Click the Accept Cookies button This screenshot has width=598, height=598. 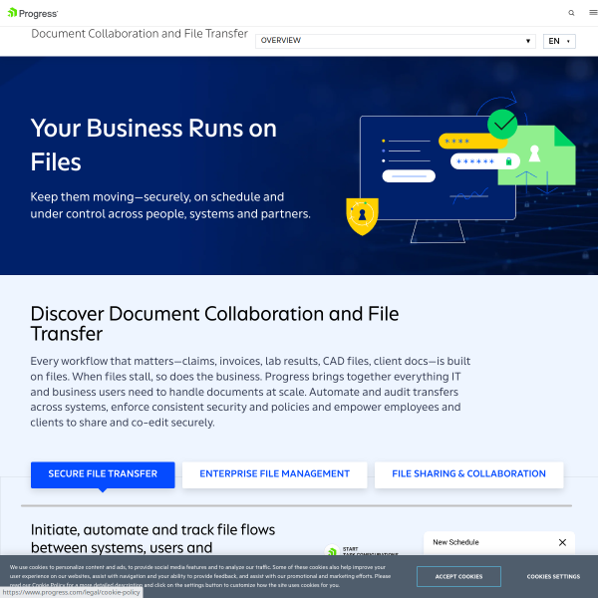tap(458, 576)
